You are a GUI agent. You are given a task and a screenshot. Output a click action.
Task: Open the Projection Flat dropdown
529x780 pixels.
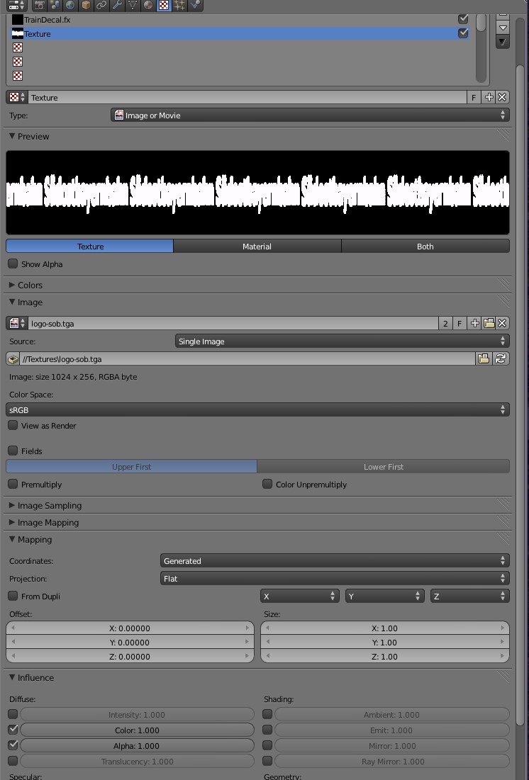pos(335,579)
